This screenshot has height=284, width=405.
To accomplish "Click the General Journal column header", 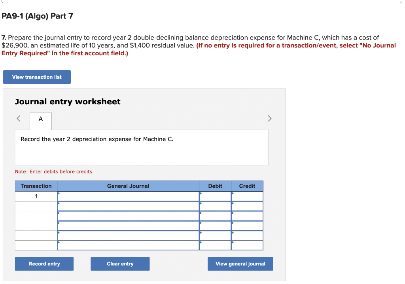I will pyautogui.click(x=129, y=186).
